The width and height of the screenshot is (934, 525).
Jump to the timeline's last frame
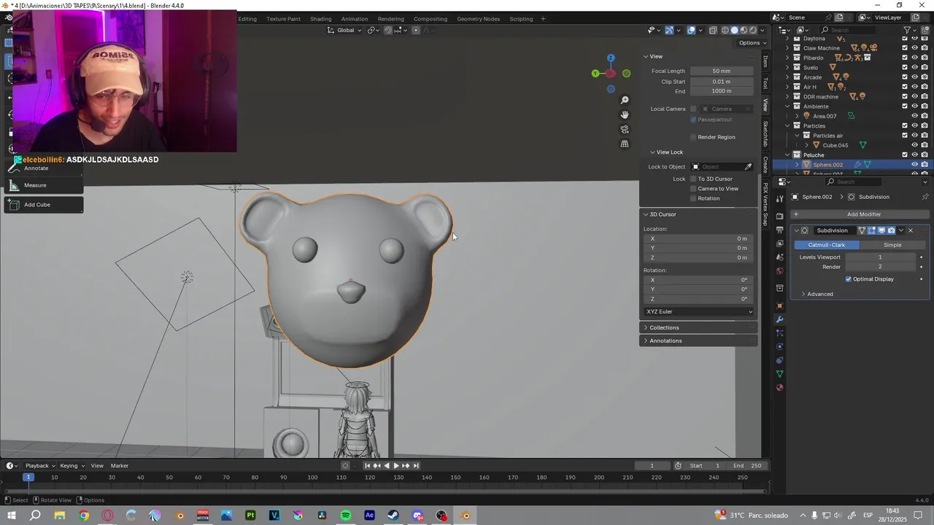416,466
